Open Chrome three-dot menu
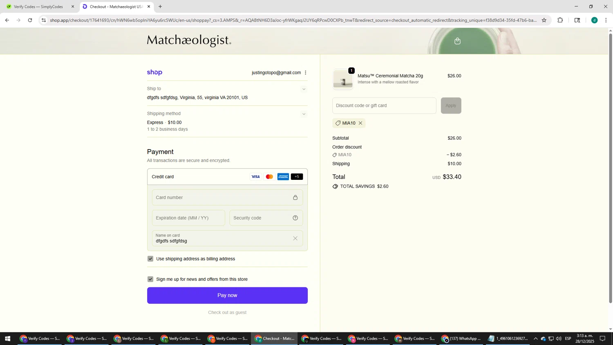 point(606,20)
